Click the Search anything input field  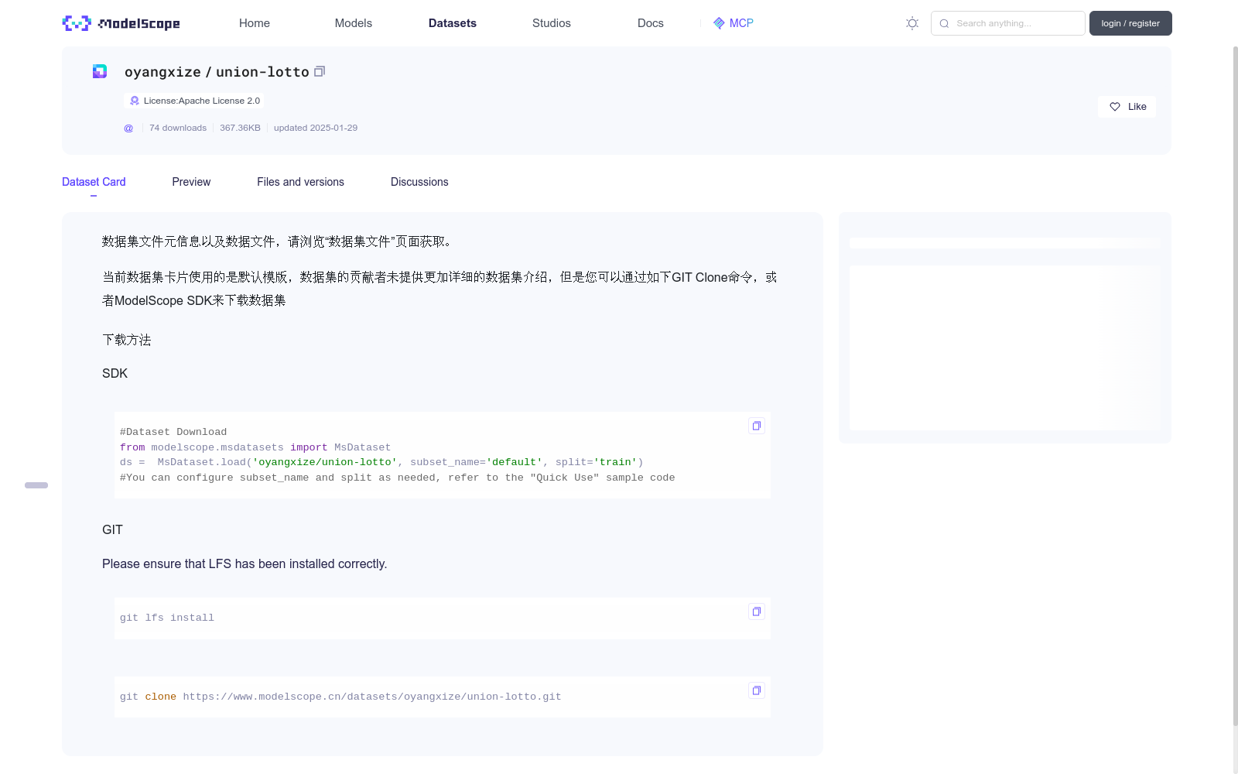pyautogui.click(x=1007, y=23)
